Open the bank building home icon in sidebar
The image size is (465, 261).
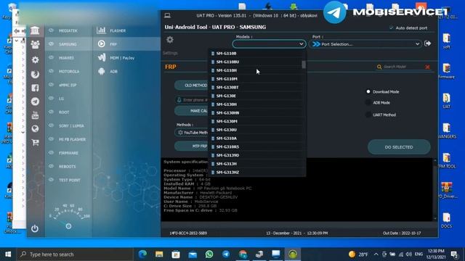coord(35,30)
